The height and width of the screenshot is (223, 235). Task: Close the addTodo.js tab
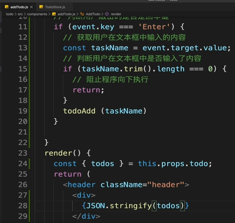point(31,7)
